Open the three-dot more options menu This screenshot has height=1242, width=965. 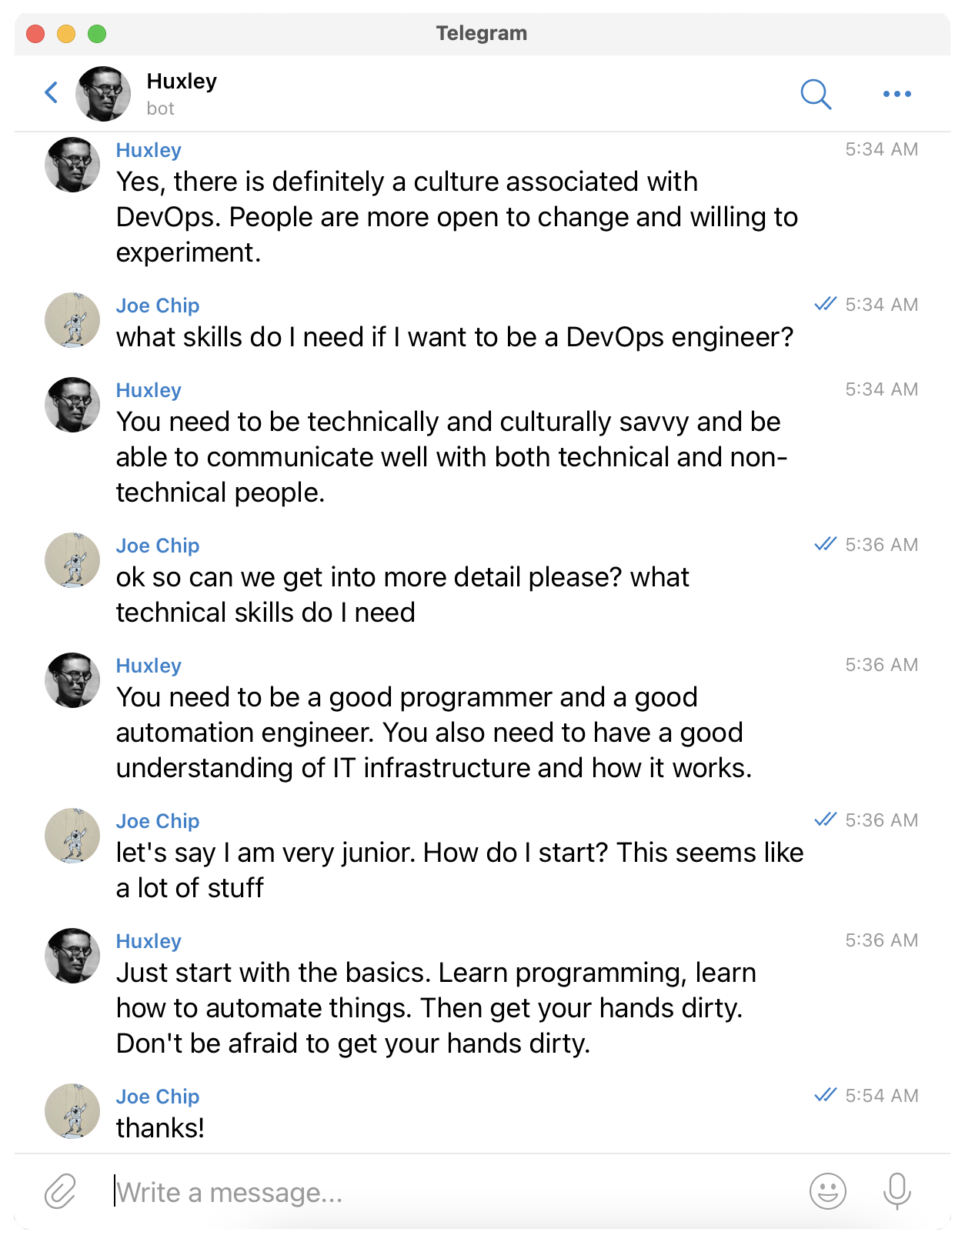(x=897, y=94)
